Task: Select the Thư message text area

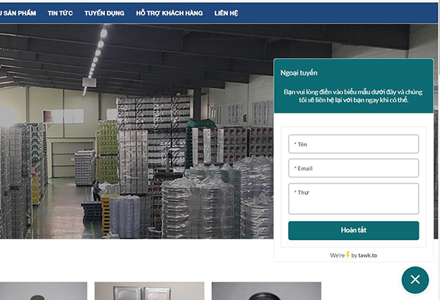Action: coord(353,198)
